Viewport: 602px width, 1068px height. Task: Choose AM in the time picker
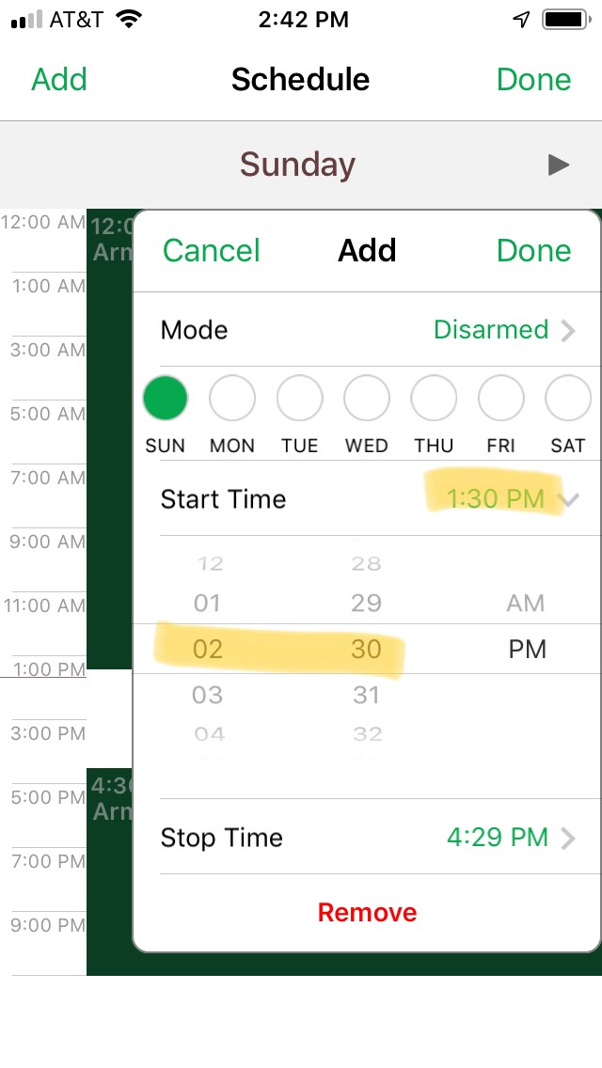(x=526, y=603)
